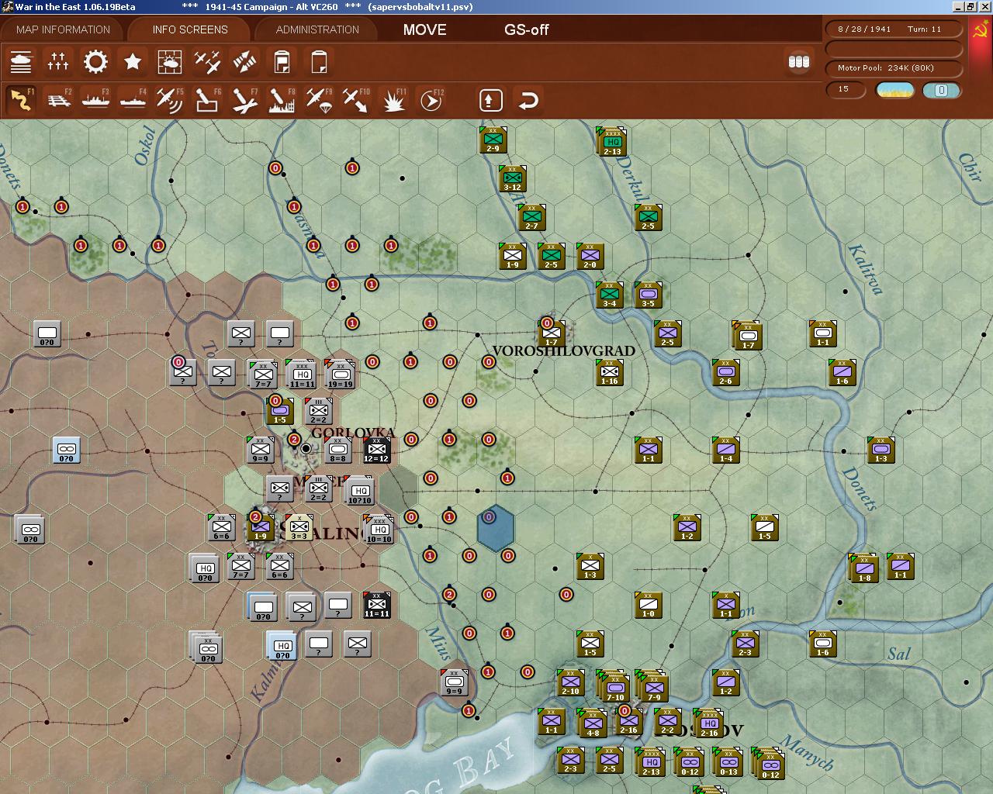Select the 2-9 unit counter
This screenshot has width=993, height=794.
coord(493,140)
